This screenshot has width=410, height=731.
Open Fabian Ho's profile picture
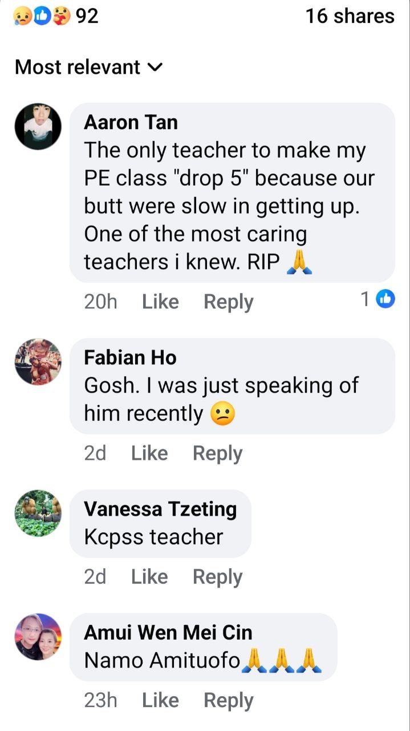click(x=38, y=362)
